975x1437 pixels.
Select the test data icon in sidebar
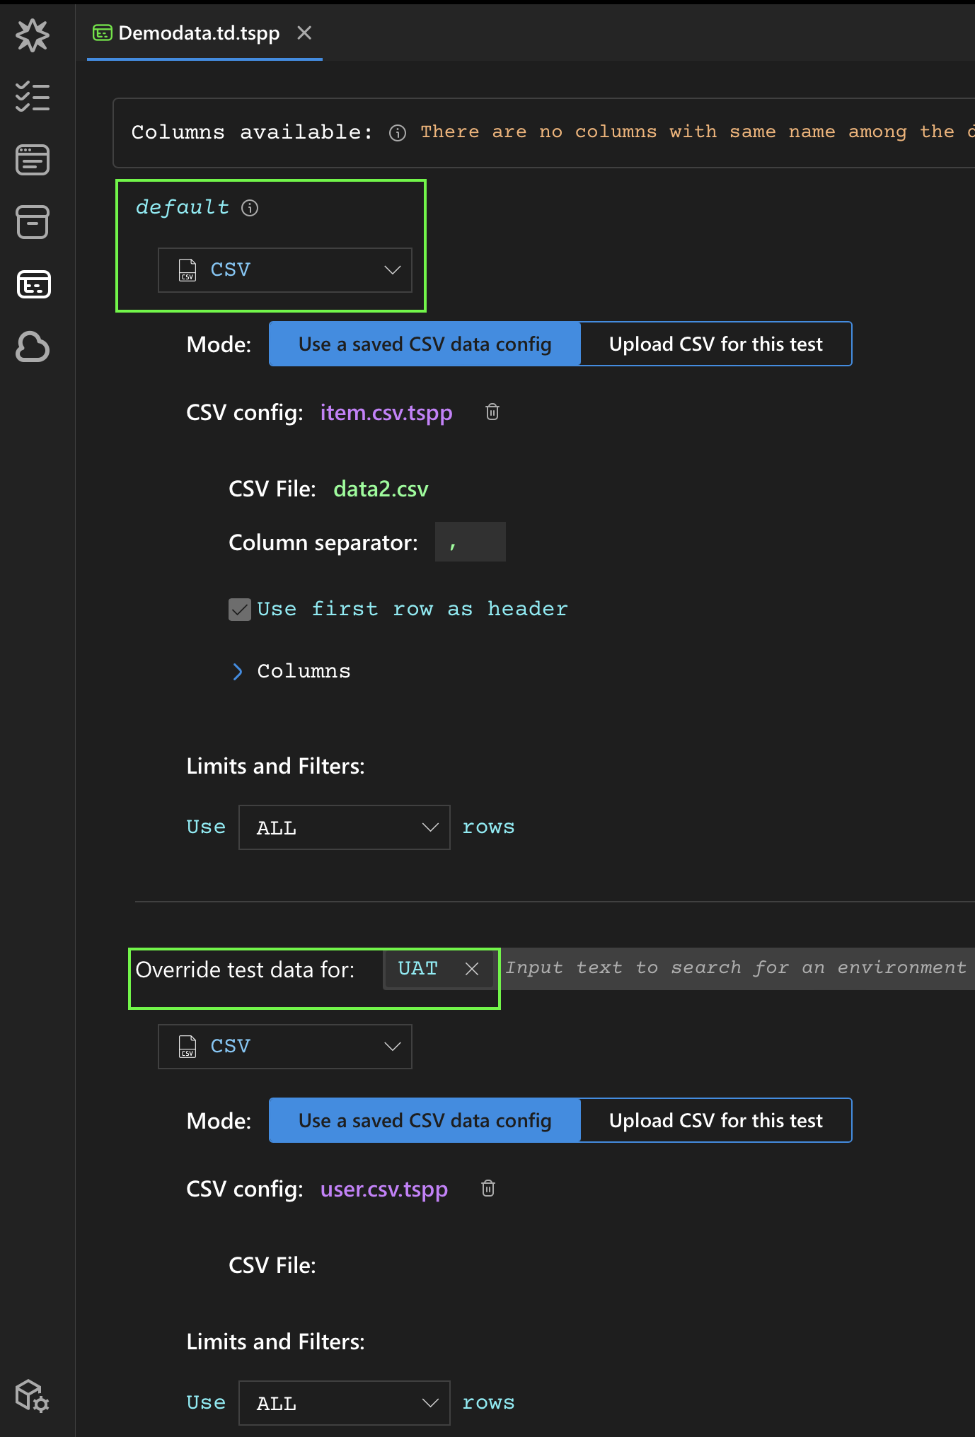(x=33, y=284)
